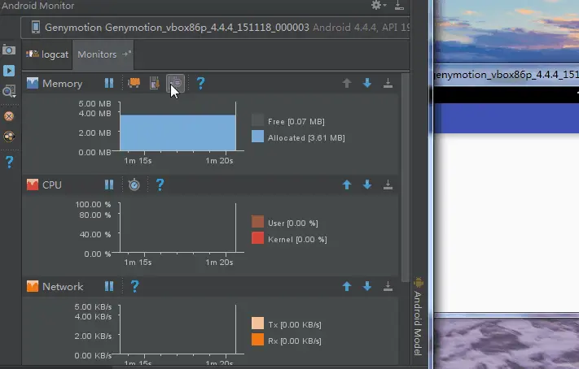Start screen record using play icon
Image resolution: width=579 pixels, height=369 pixels.
coord(9,71)
